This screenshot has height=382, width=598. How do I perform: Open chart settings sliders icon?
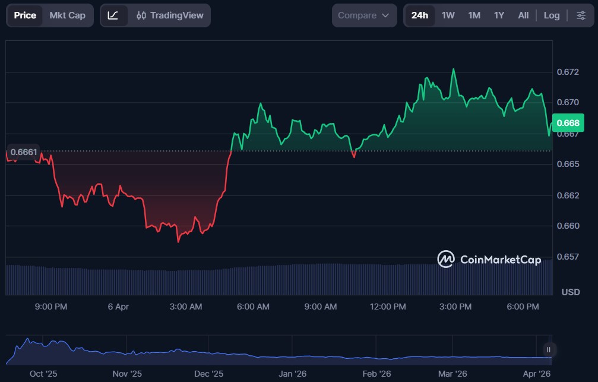[x=580, y=15]
